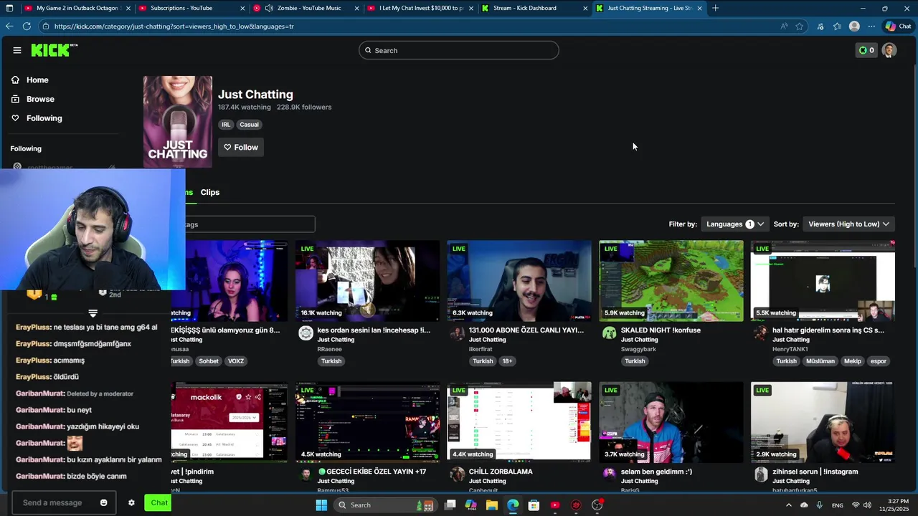Open zihinsel sorun stream thumbnail
This screenshot has height=516, width=918.
tap(823, 422)
